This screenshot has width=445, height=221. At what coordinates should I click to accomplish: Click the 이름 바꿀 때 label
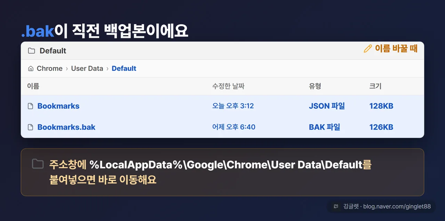pos(396,49)
